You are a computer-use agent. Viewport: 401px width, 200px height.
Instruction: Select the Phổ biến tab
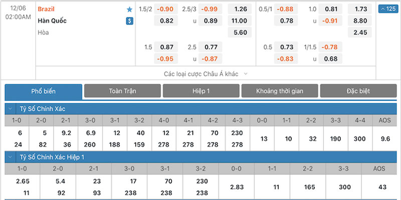(44, 91)
